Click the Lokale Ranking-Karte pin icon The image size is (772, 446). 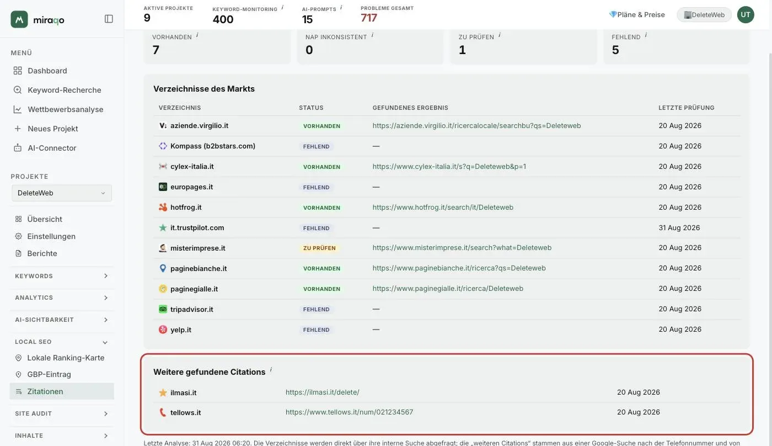pos(18,358)
